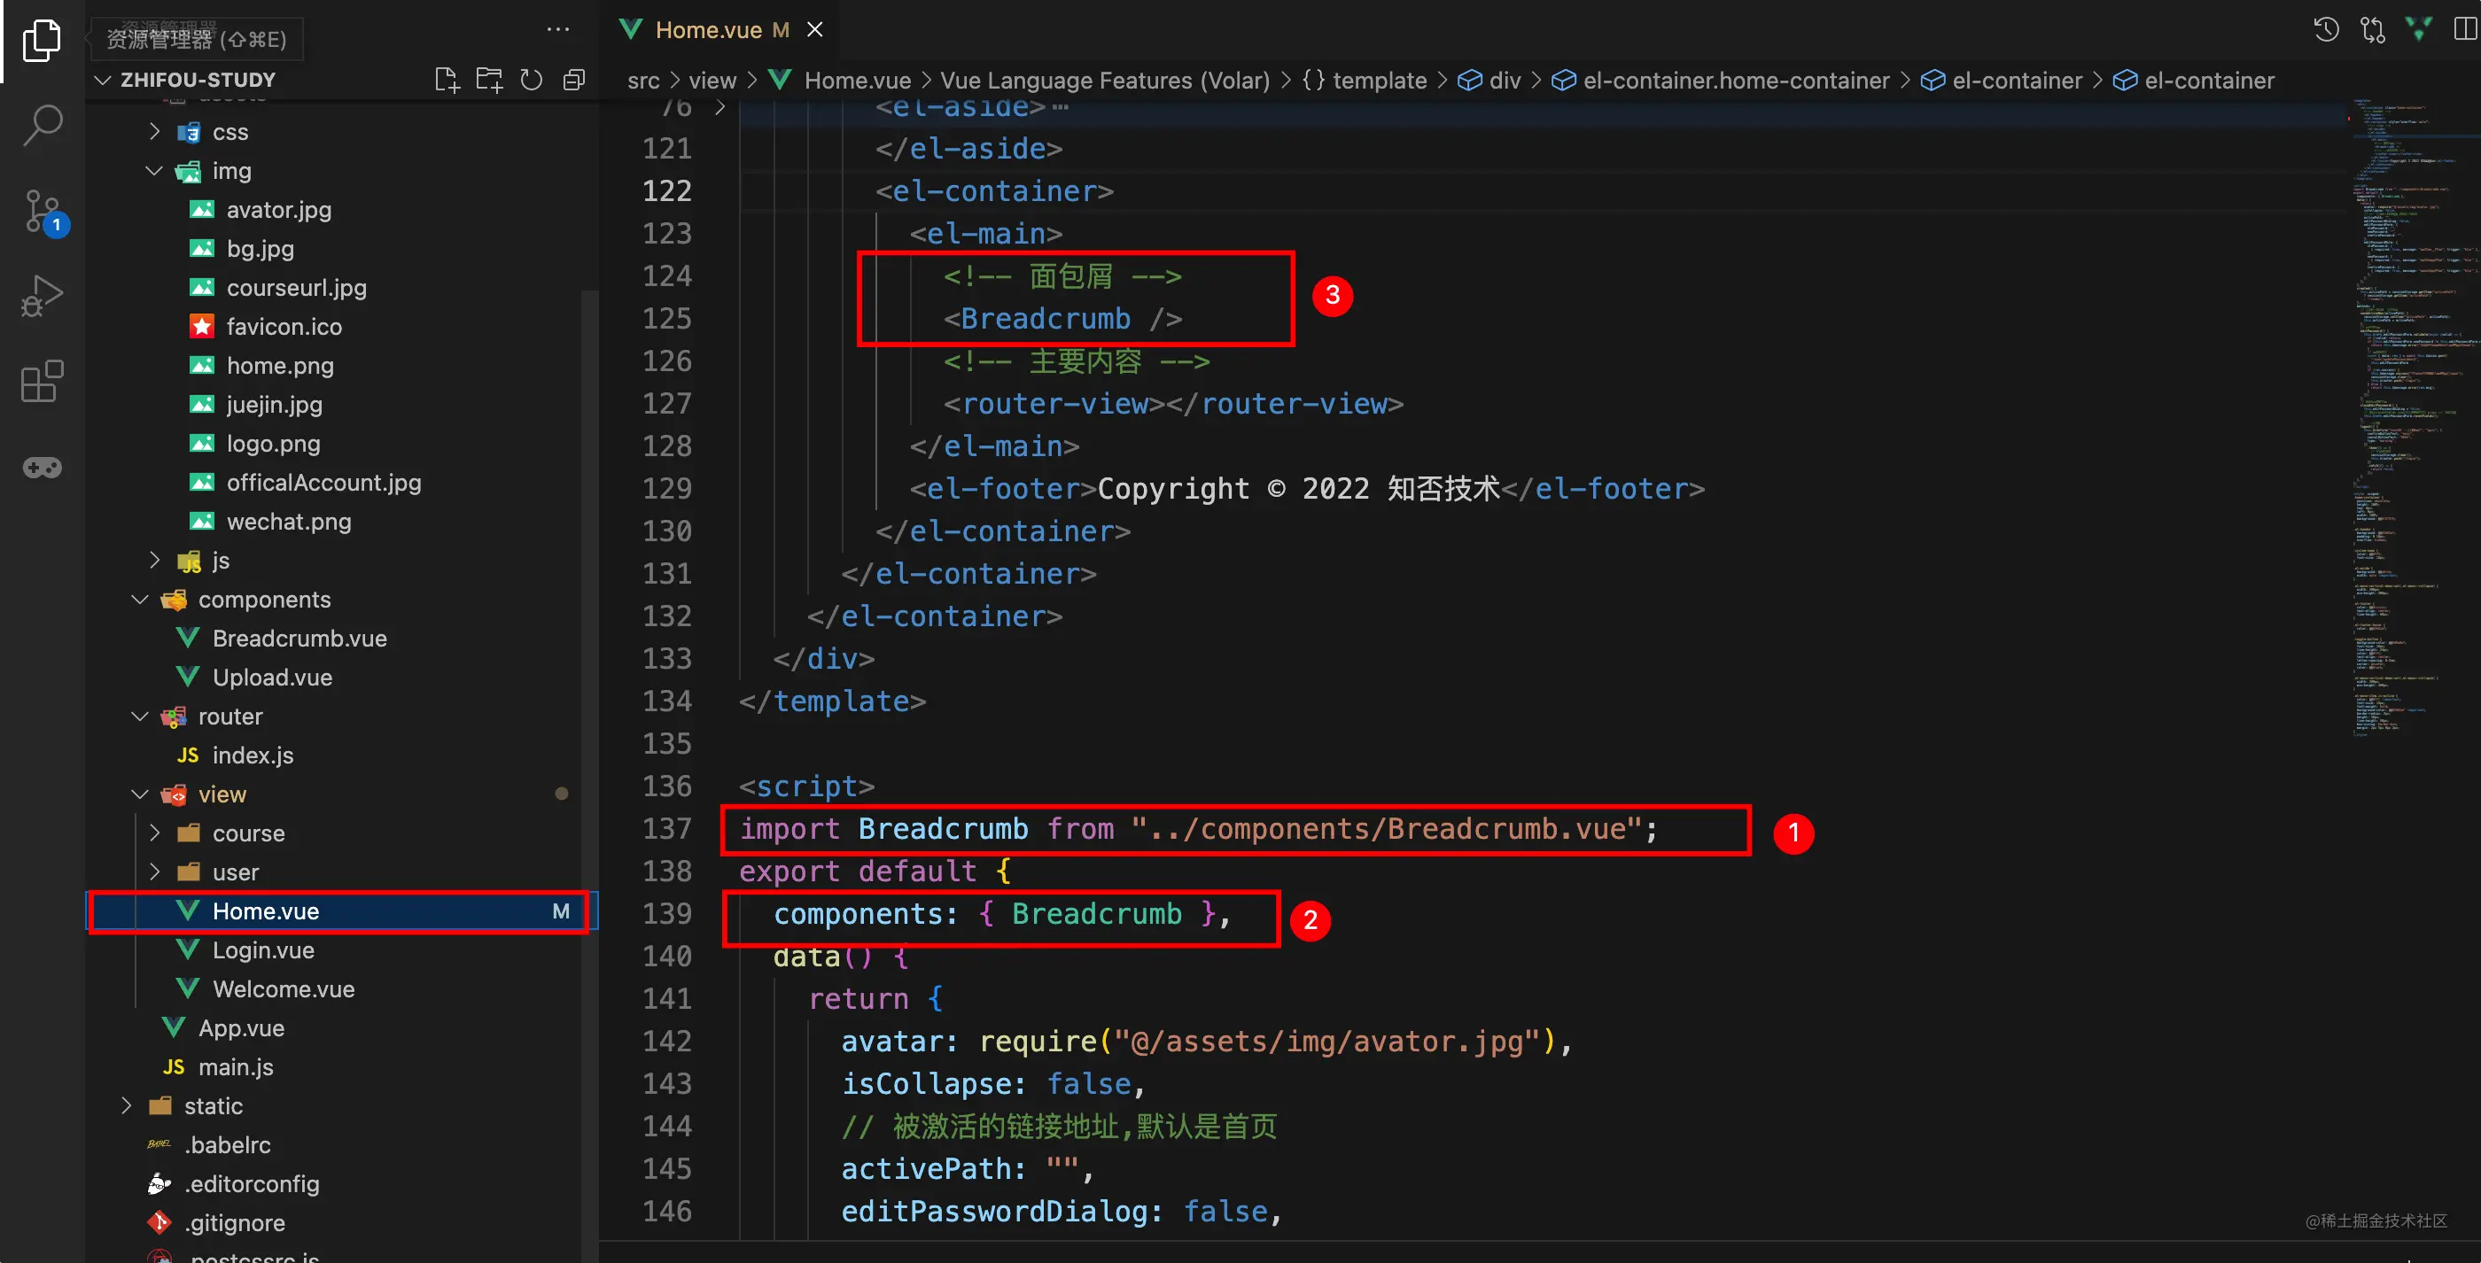Image resolution: width=2481 pixels, height=1263 pixels.
Task: Open Run and Debug view
Action: point(43,296)
